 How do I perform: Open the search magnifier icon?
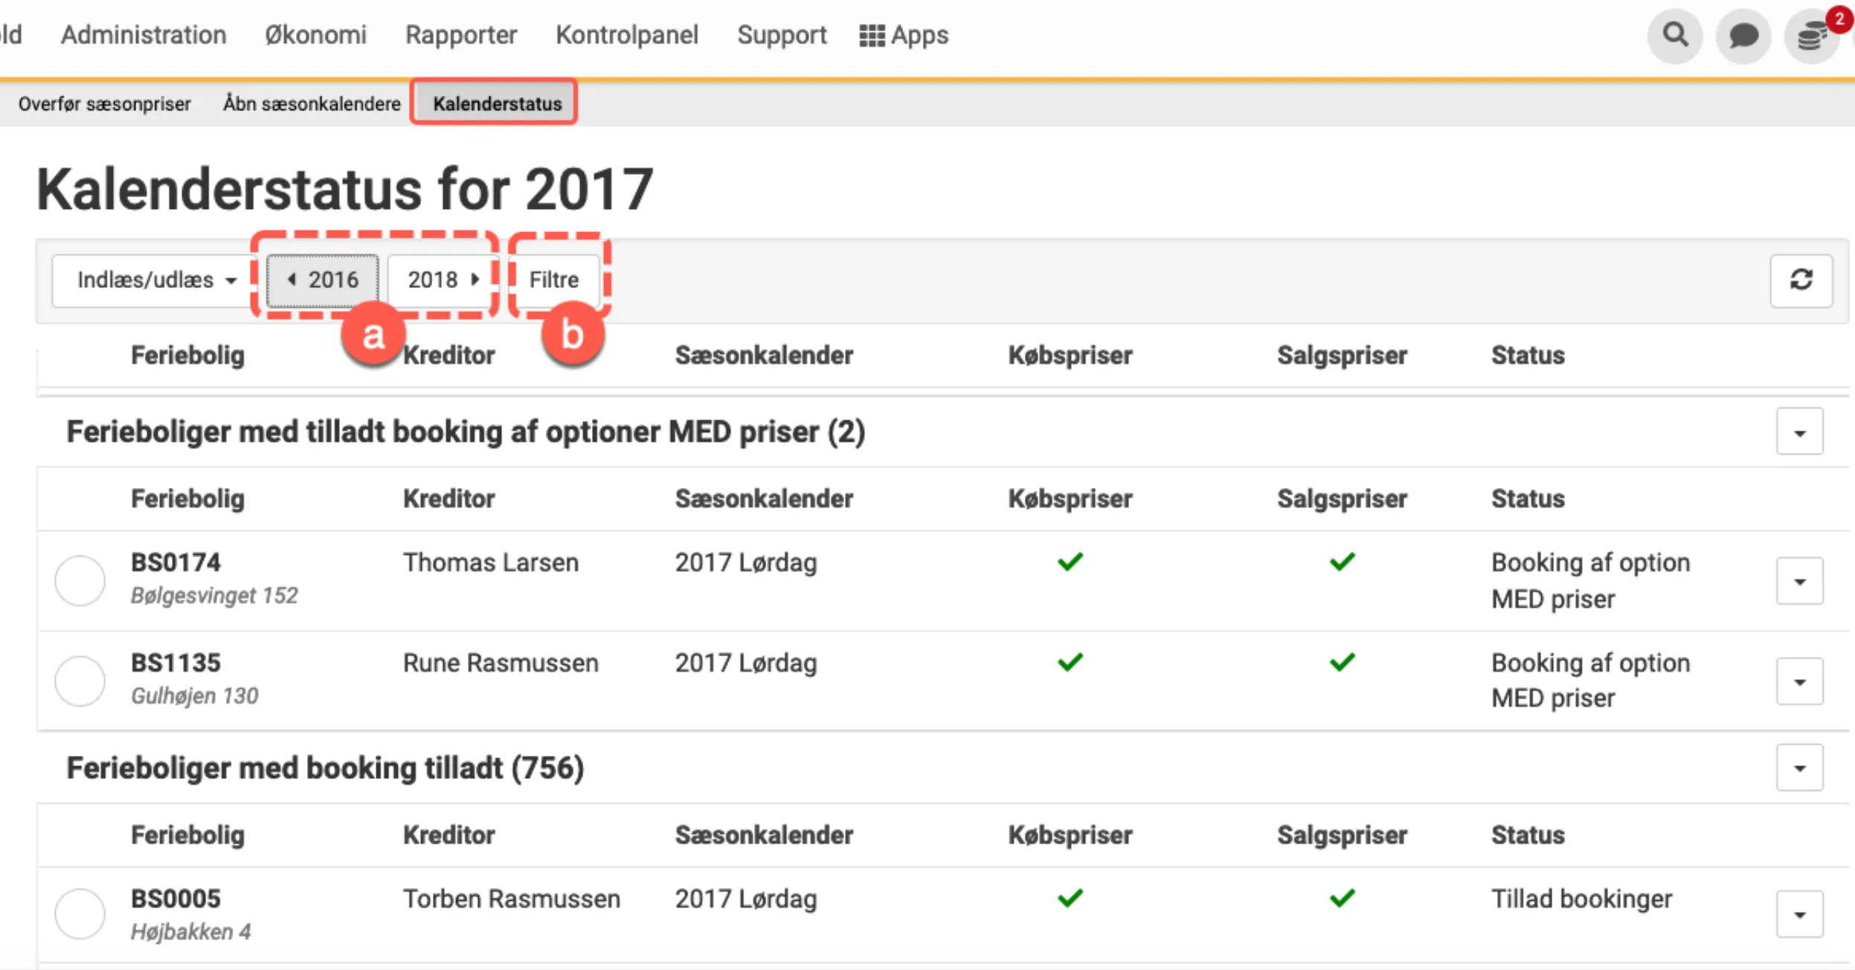pyautogui.click(x=1674, y=35)
